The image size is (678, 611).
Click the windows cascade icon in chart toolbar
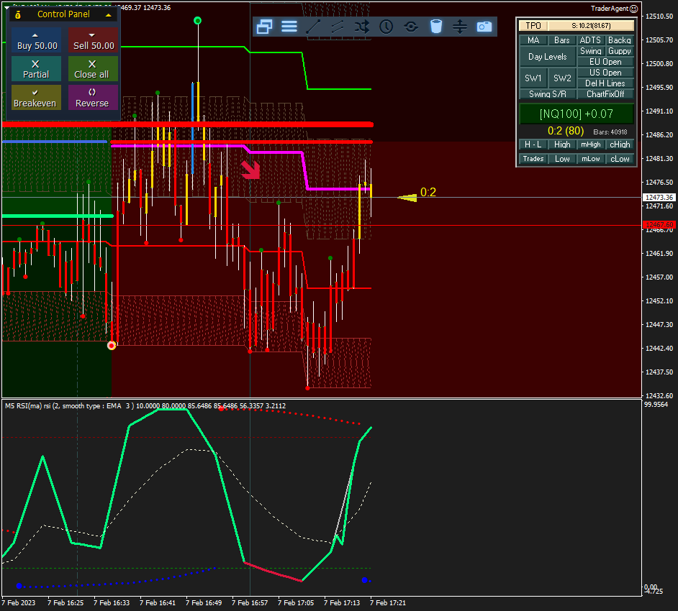point(264,27)
